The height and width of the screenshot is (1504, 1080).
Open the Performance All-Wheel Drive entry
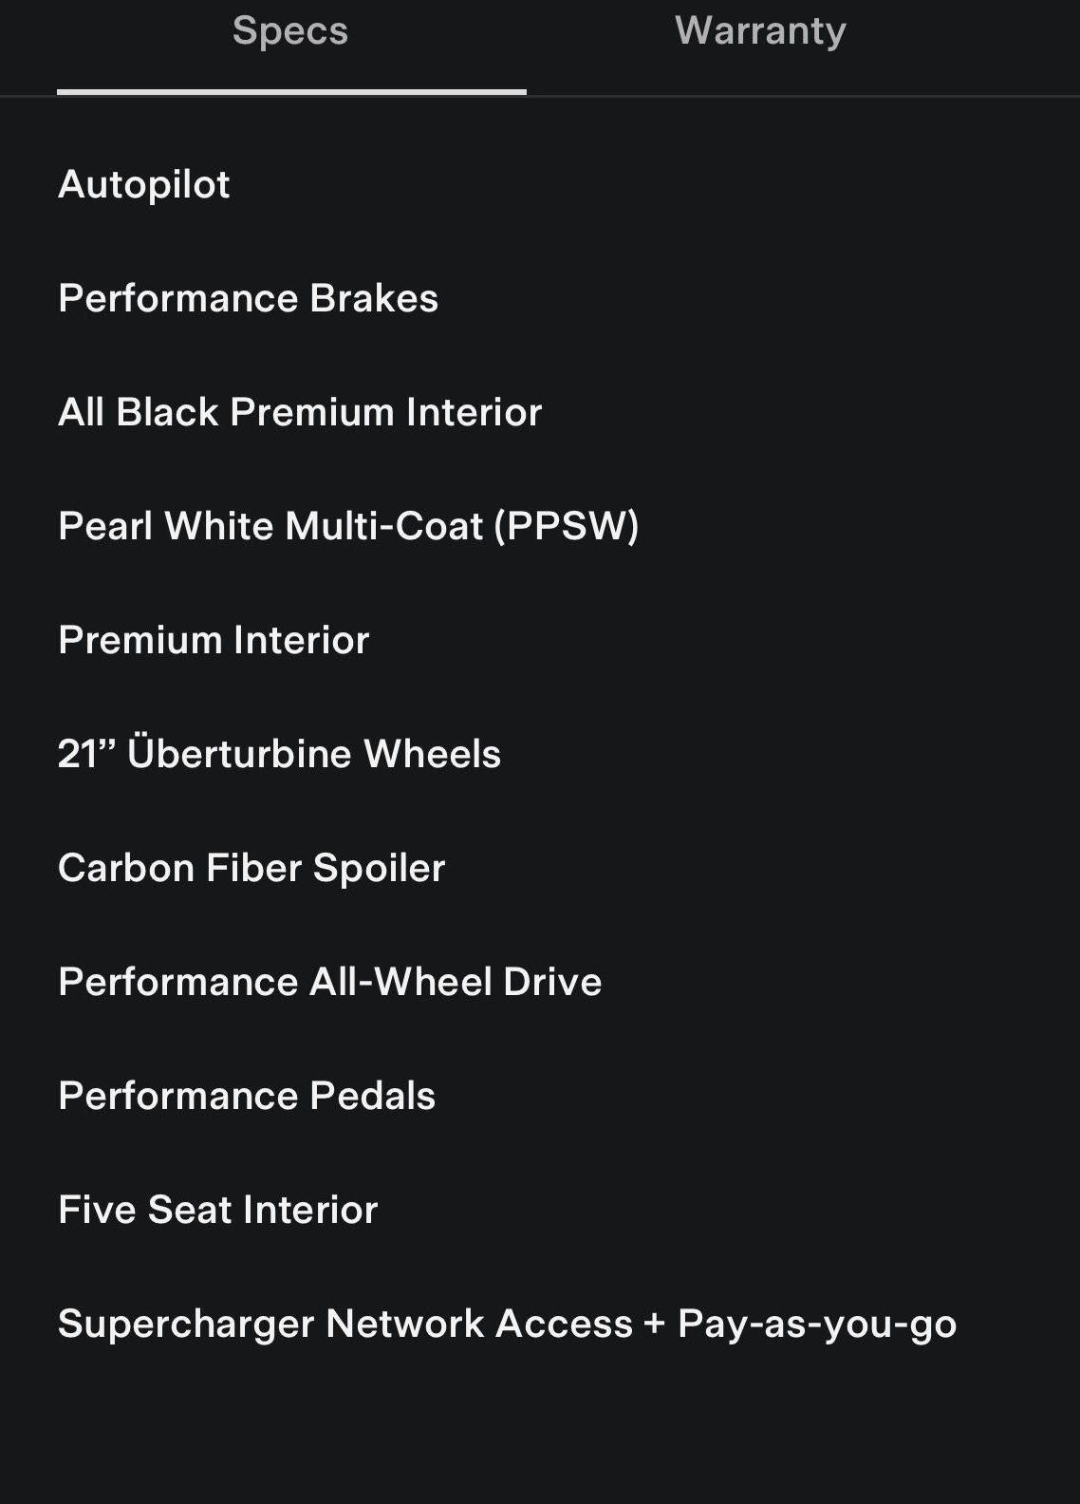pos(329,982)
